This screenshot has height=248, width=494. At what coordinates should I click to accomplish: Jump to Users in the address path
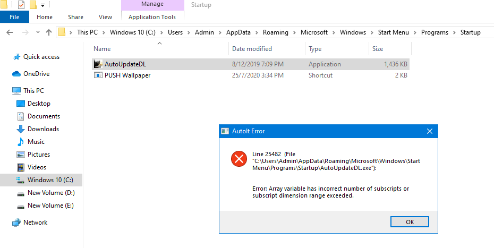pyautogui.click(x=175, y=32)
